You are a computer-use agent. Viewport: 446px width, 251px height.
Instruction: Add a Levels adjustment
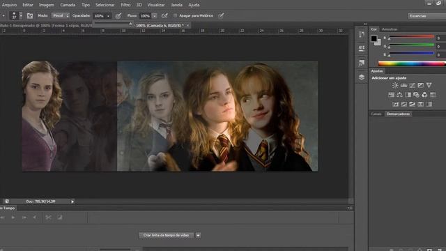[x=403, y=85]
